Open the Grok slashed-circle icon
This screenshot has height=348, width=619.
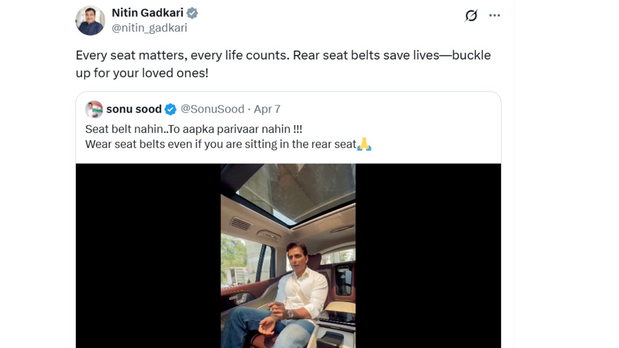pos(471,16)
